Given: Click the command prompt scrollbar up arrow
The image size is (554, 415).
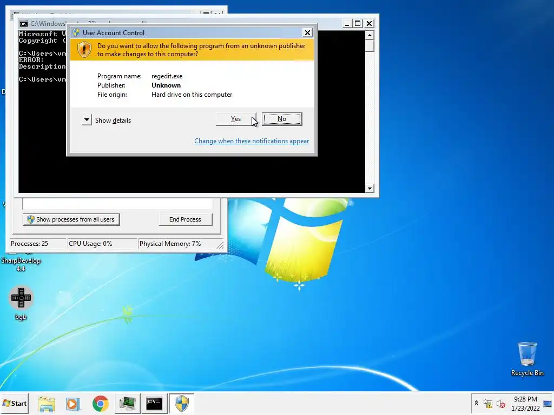Looking at the screenshot, I should (x=370, y=35).
